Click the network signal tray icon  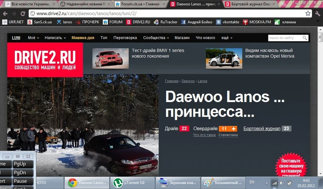[x=274, y=183]
